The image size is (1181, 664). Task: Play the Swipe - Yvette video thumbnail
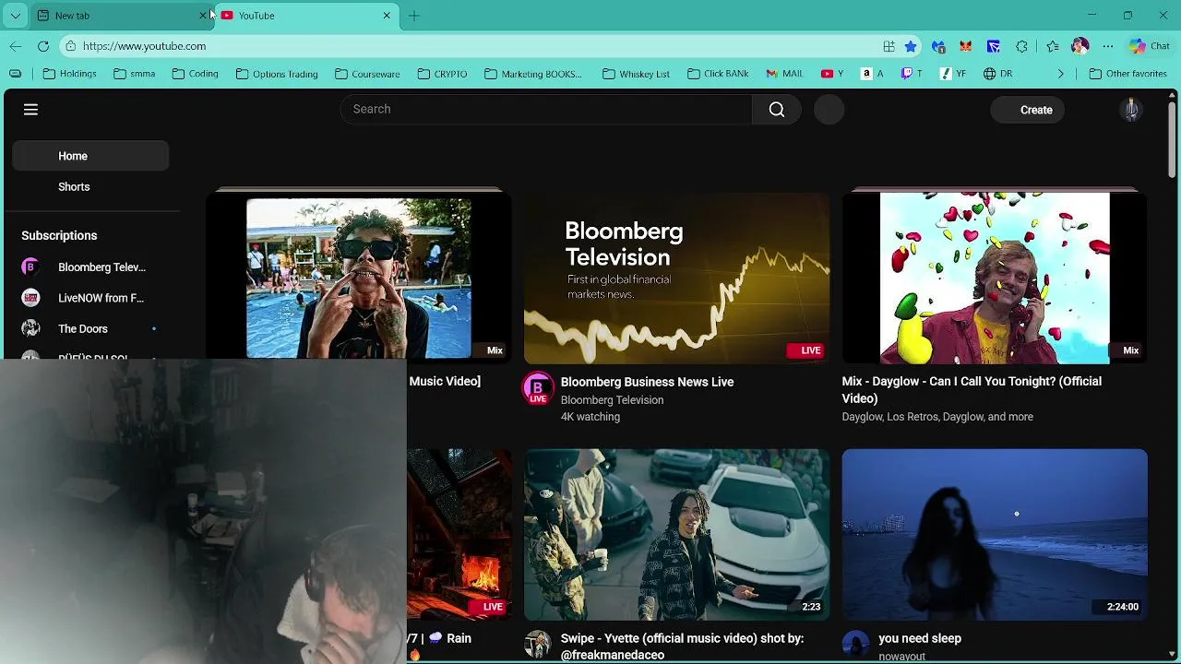coord(676,535)
